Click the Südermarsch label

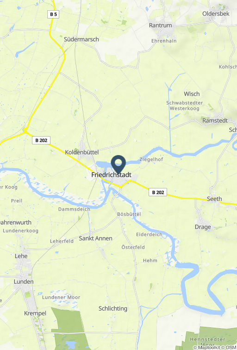tap(81, 39)
